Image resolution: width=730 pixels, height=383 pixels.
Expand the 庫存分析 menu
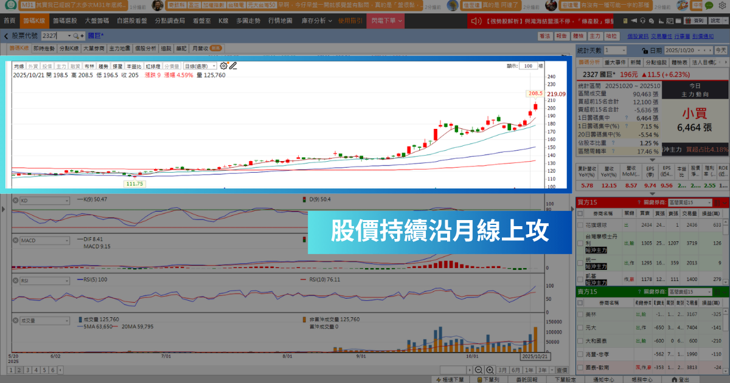(x=316, y=21)
